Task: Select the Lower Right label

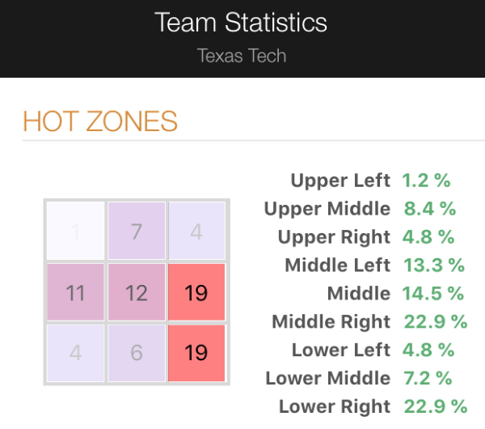Action: (x=334, y=406)
